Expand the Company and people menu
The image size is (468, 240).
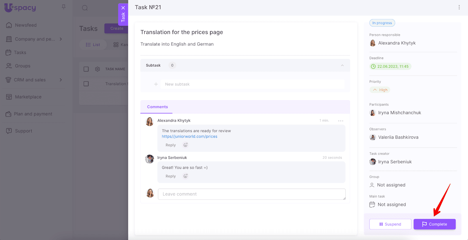pyautogui.click(x=61, y=39)
